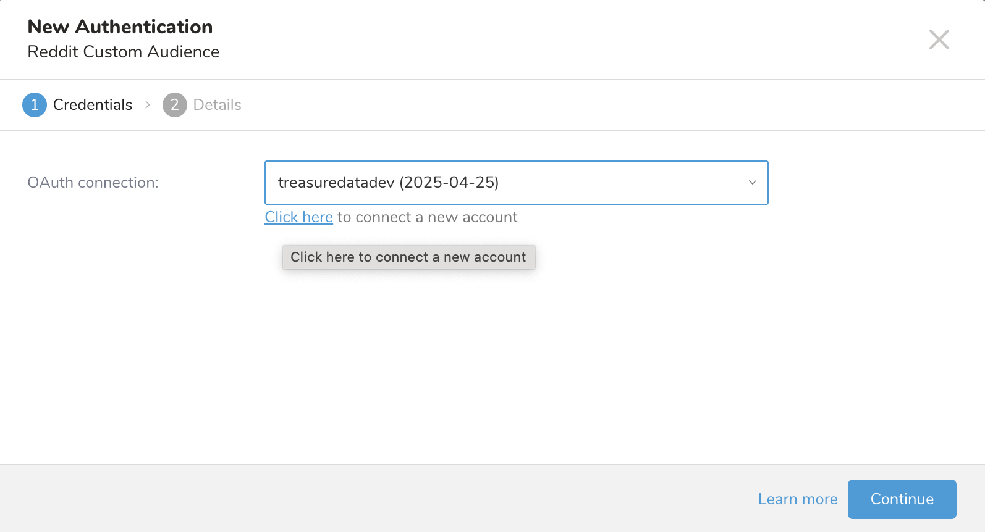Open the Learn more link
Viewport: 985px width, 532px height.
pos(797,499)
